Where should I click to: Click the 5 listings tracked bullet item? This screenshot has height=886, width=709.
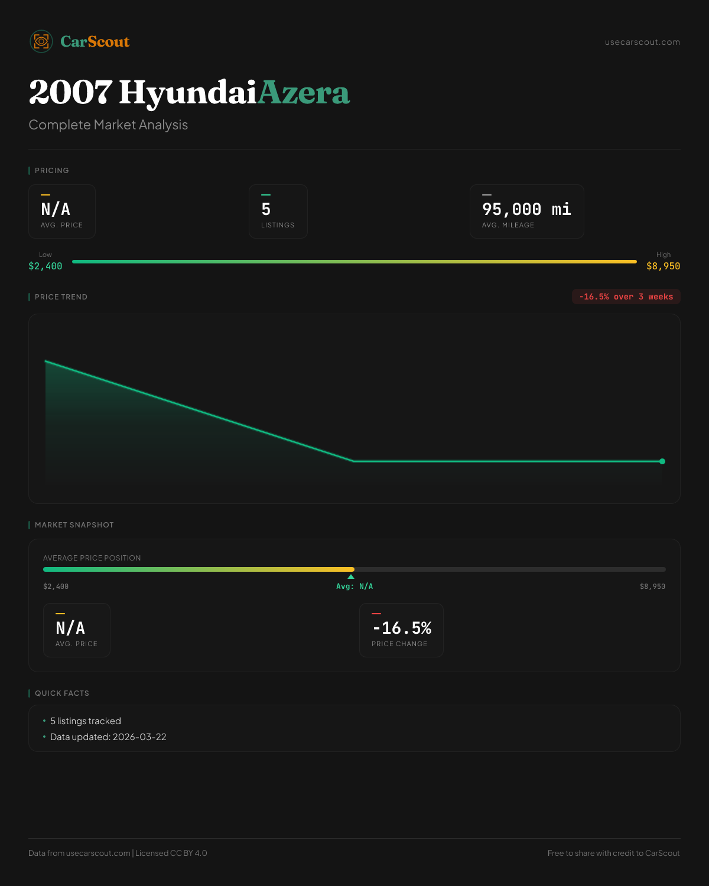pyautogui.click(x=86, y=721)
